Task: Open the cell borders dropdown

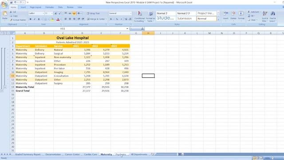Action: (48, 19)
